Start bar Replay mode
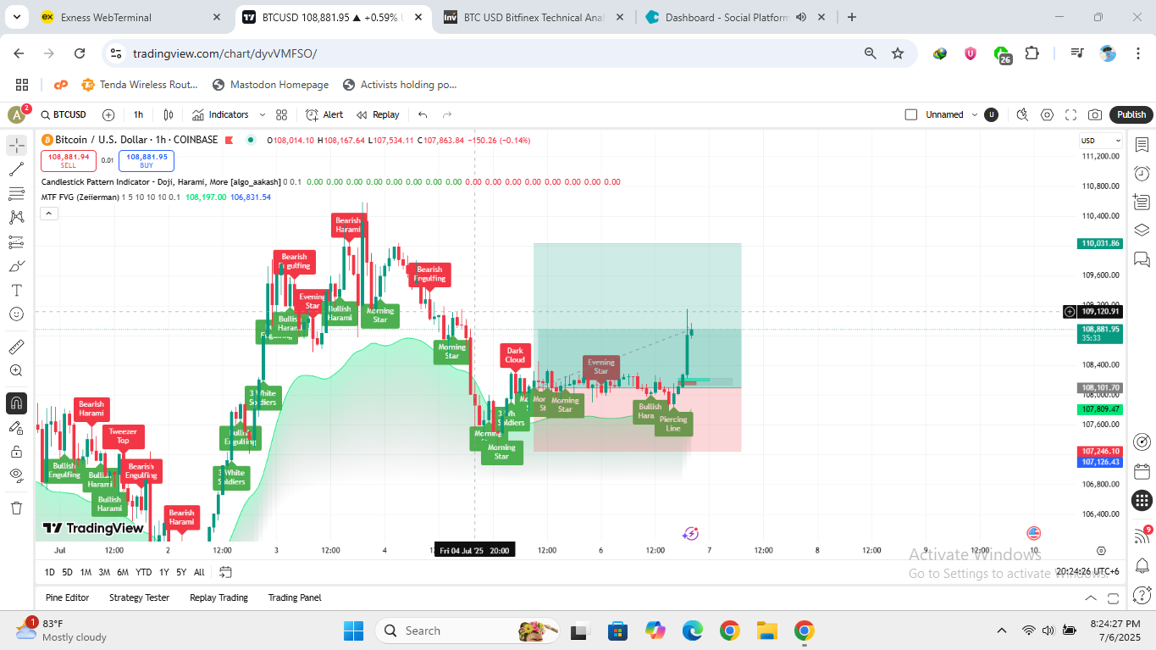Viewport: 1156px width, 650px height. tap(378, 114)
